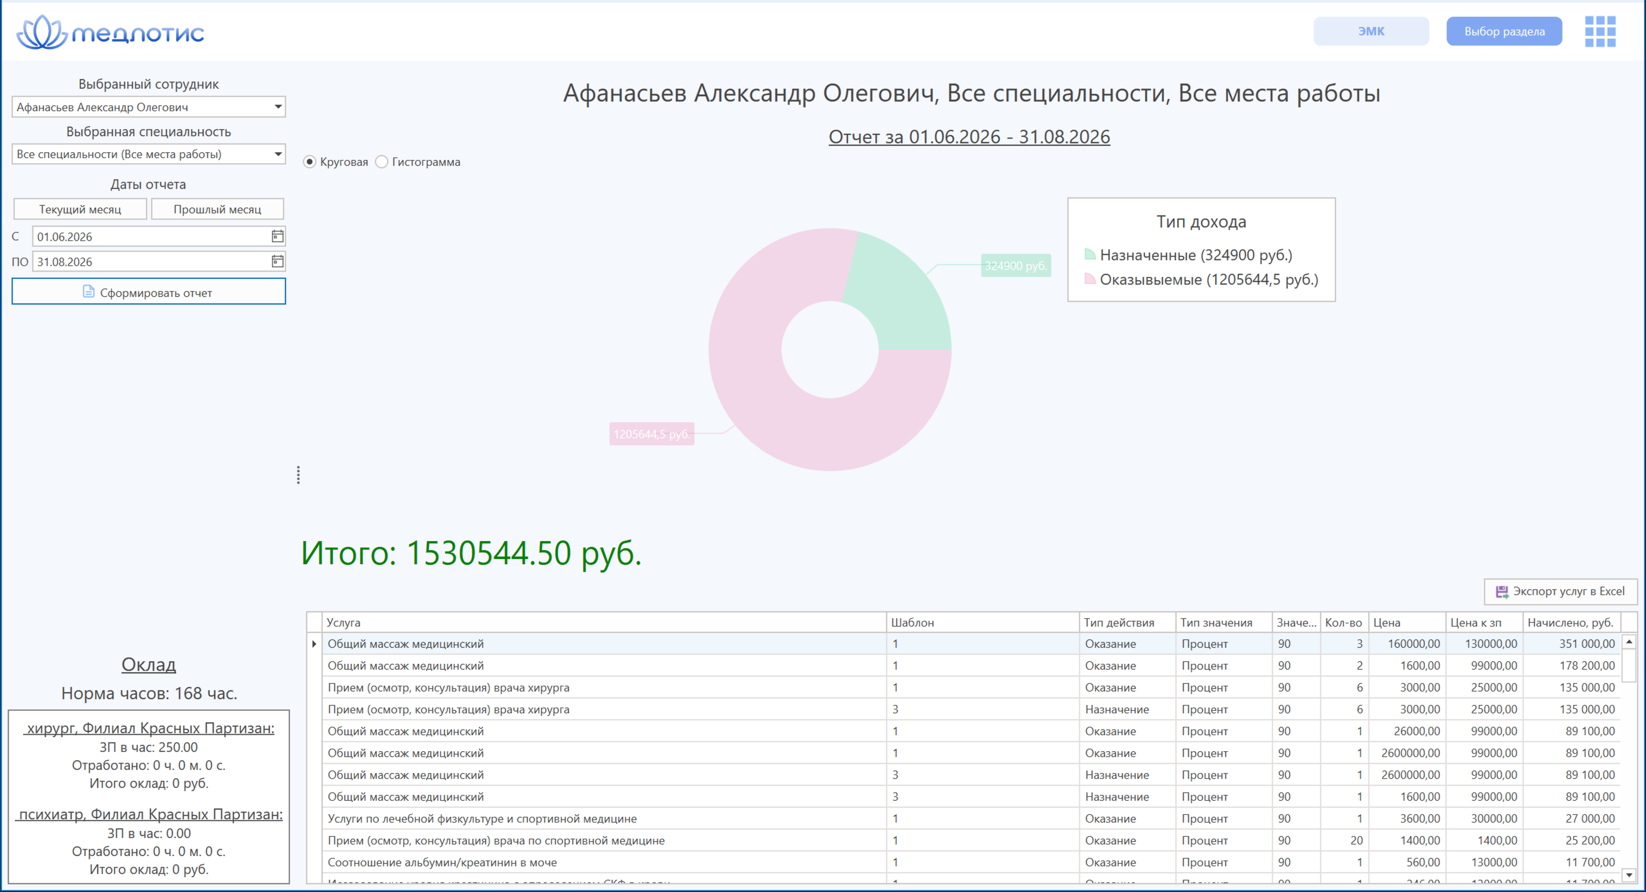Expand the selected employee dropdown

point(278,107)
